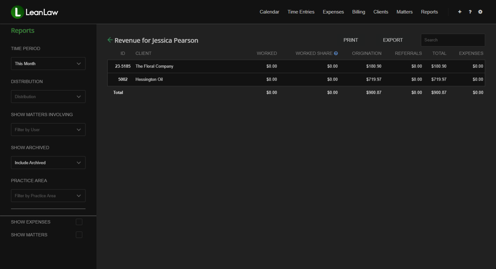Select the Hessington Oil client row
Image resolution: width=496 pixels, height=269 pixels.
click(296, 80)
